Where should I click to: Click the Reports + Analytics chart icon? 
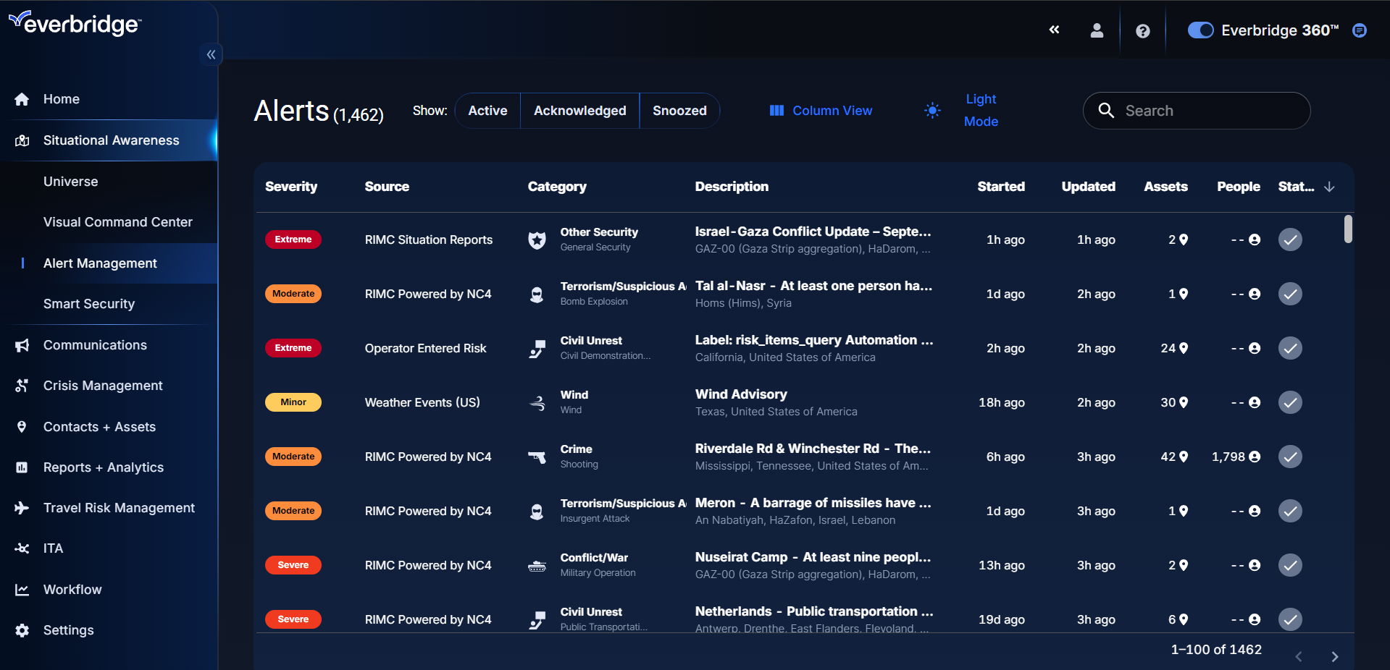[22, 467]
